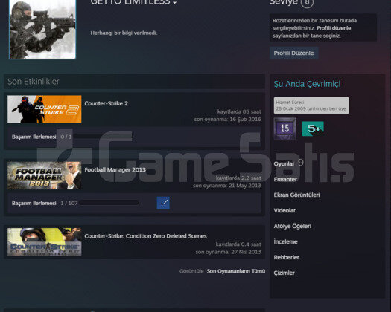The width and height of the screenshot is (391, 312).
Task: Click 'kayıtlarda 85 saat' text
Action: 239,111
